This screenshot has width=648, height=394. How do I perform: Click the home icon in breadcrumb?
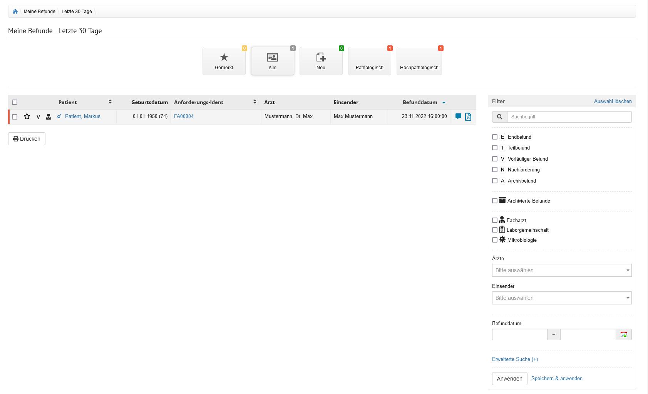[15, 12]
